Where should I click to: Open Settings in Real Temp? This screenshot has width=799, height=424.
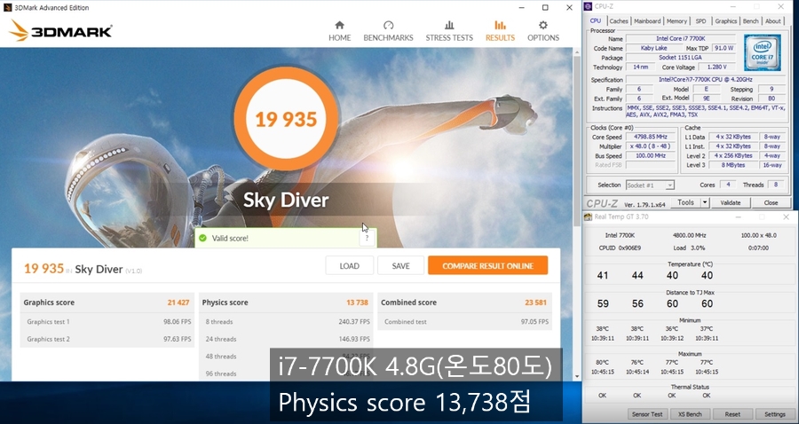pyautogui.click(x=774, y=414)
